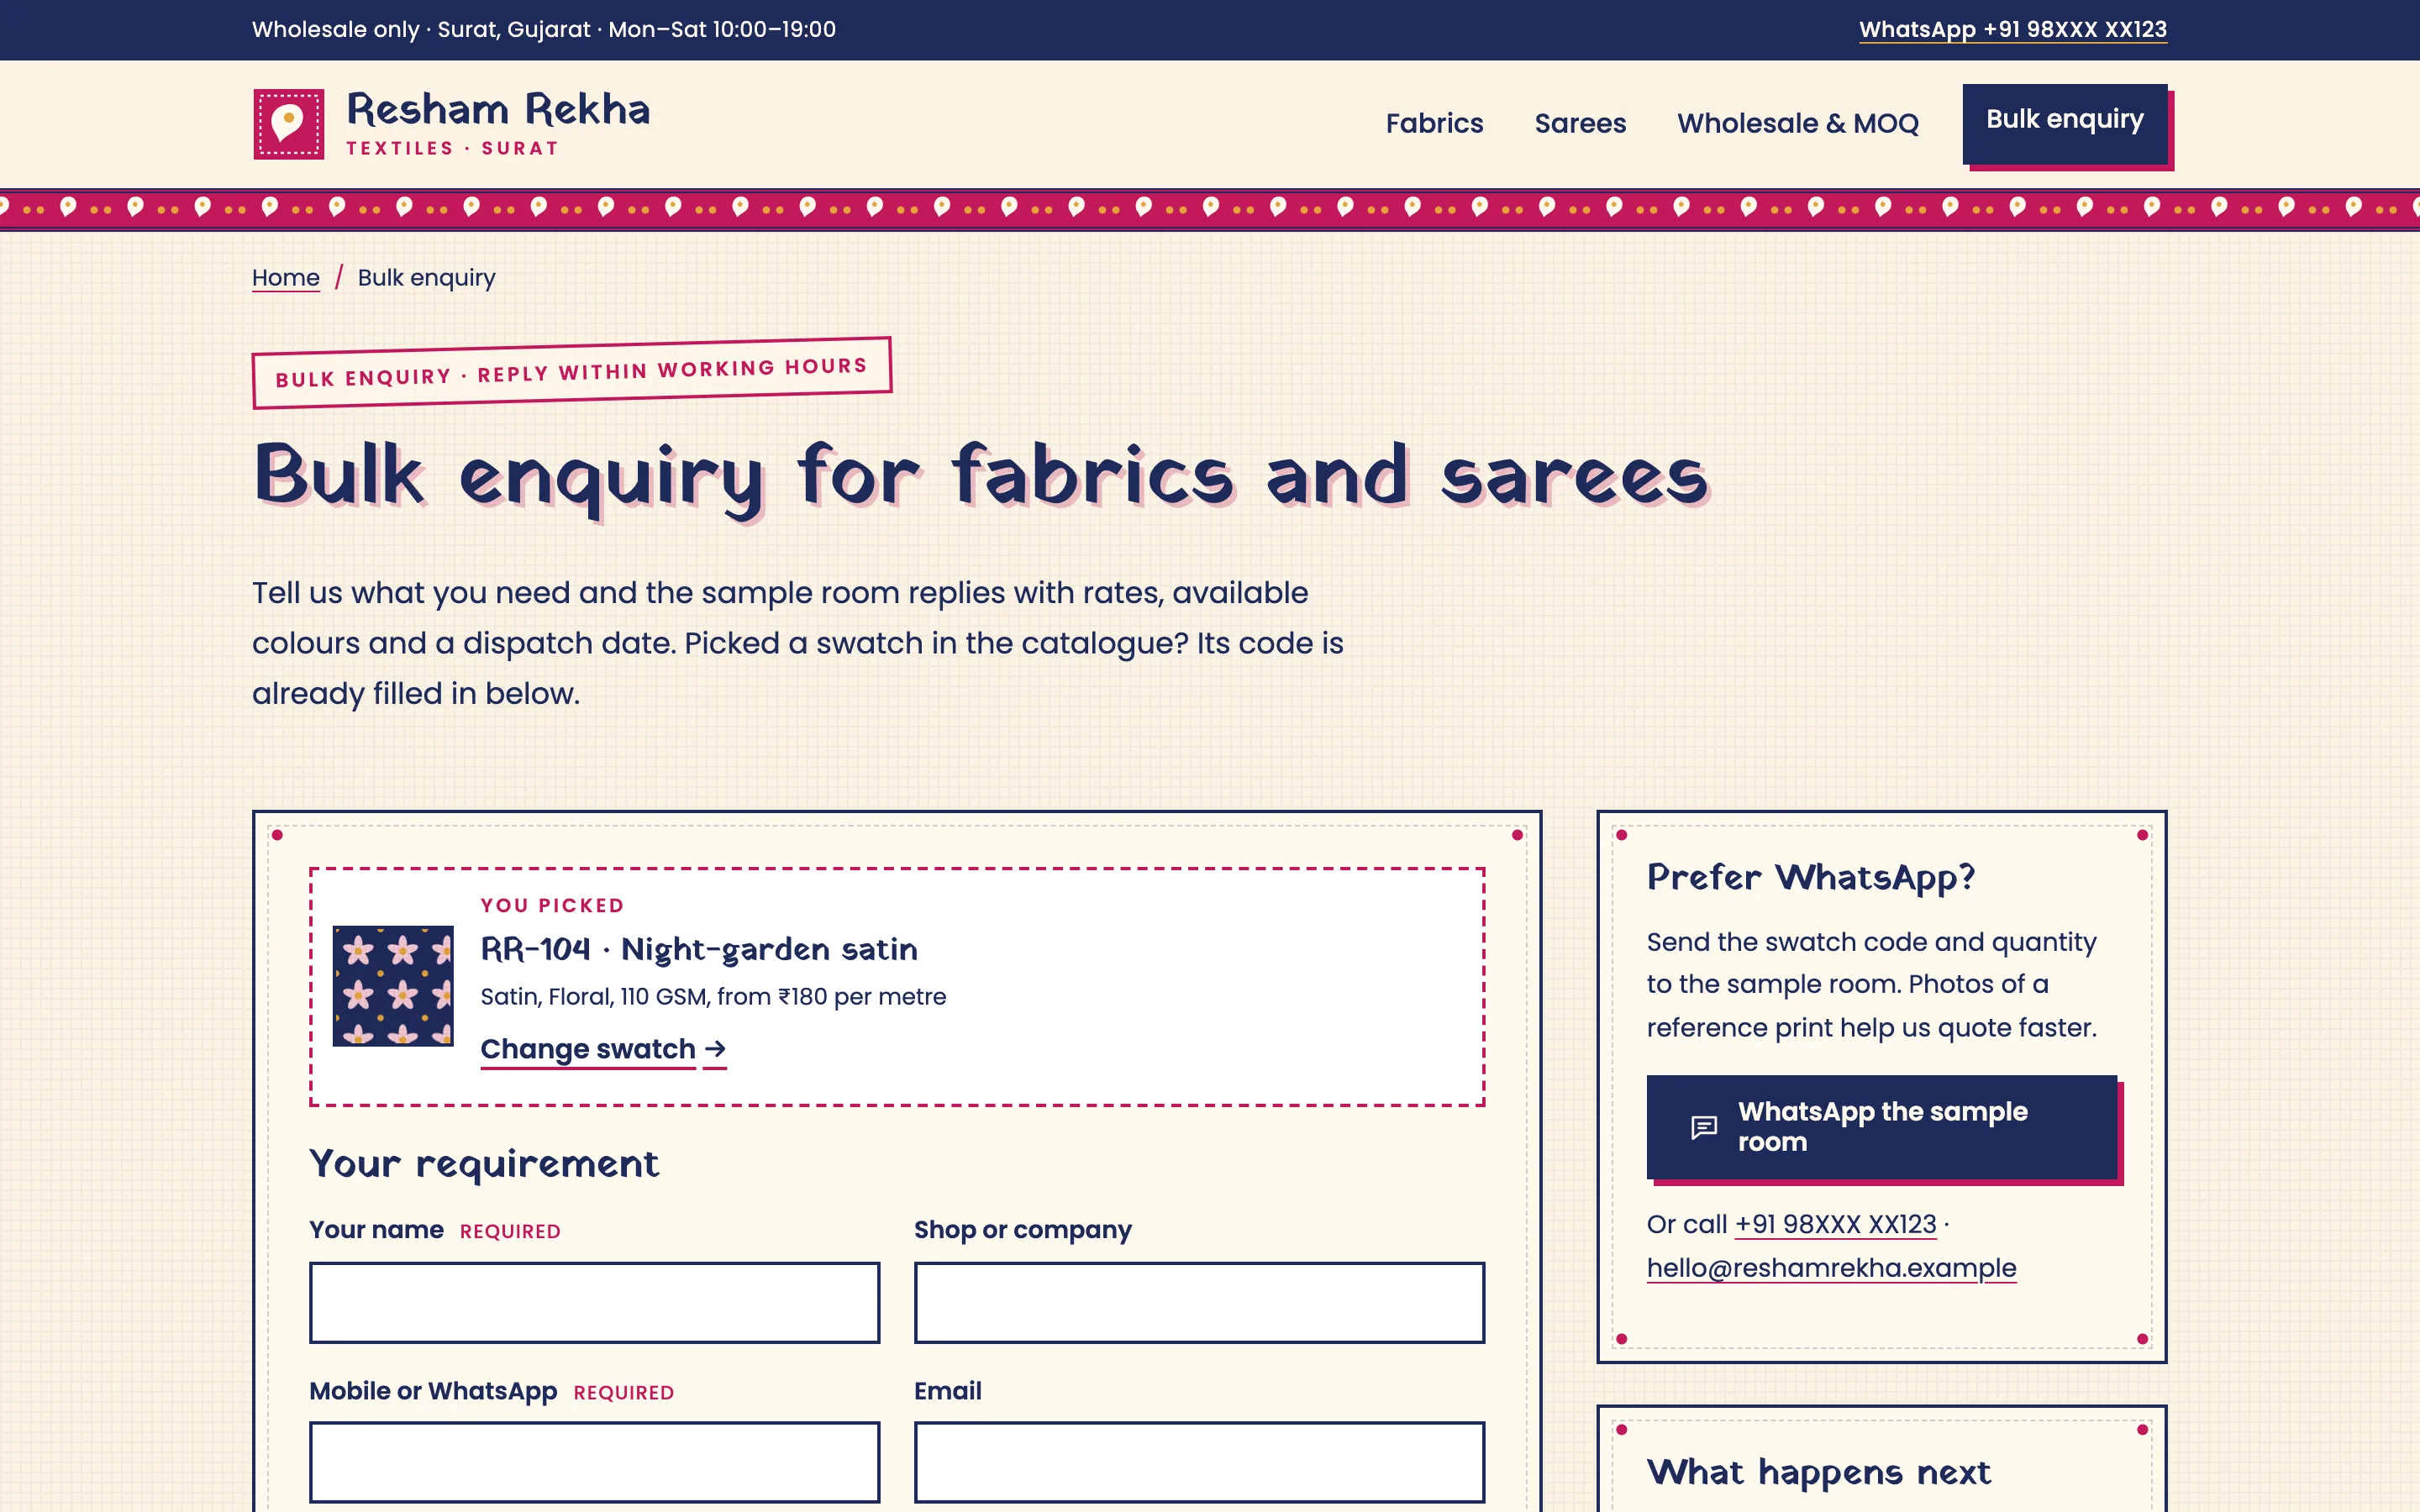Click the 'BULK ENQUIRY · REPLY WITHIN WORKING HOURS' badge
This screenshot has width=2420, height=1512.
coord(571,372)
